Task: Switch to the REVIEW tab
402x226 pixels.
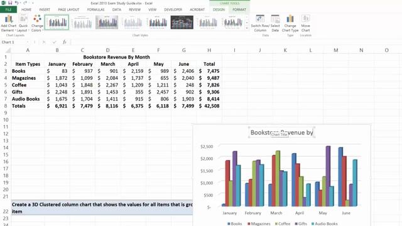Action: tap(135, 9)
